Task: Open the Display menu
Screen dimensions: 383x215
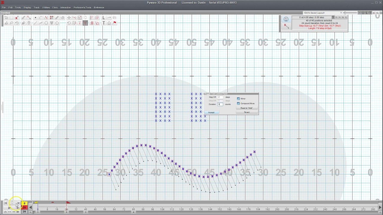Action: 27,7
